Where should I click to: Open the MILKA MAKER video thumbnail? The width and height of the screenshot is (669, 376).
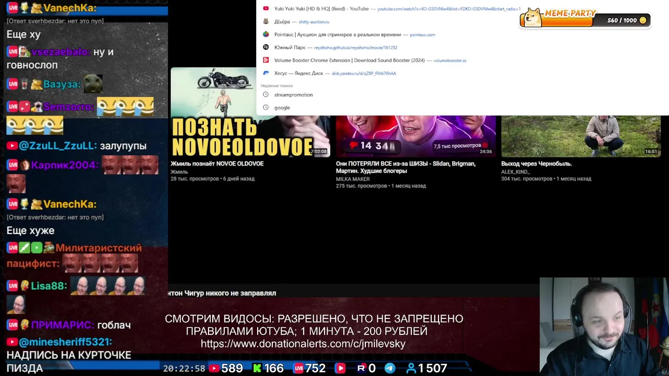click(x=416, y=136)
